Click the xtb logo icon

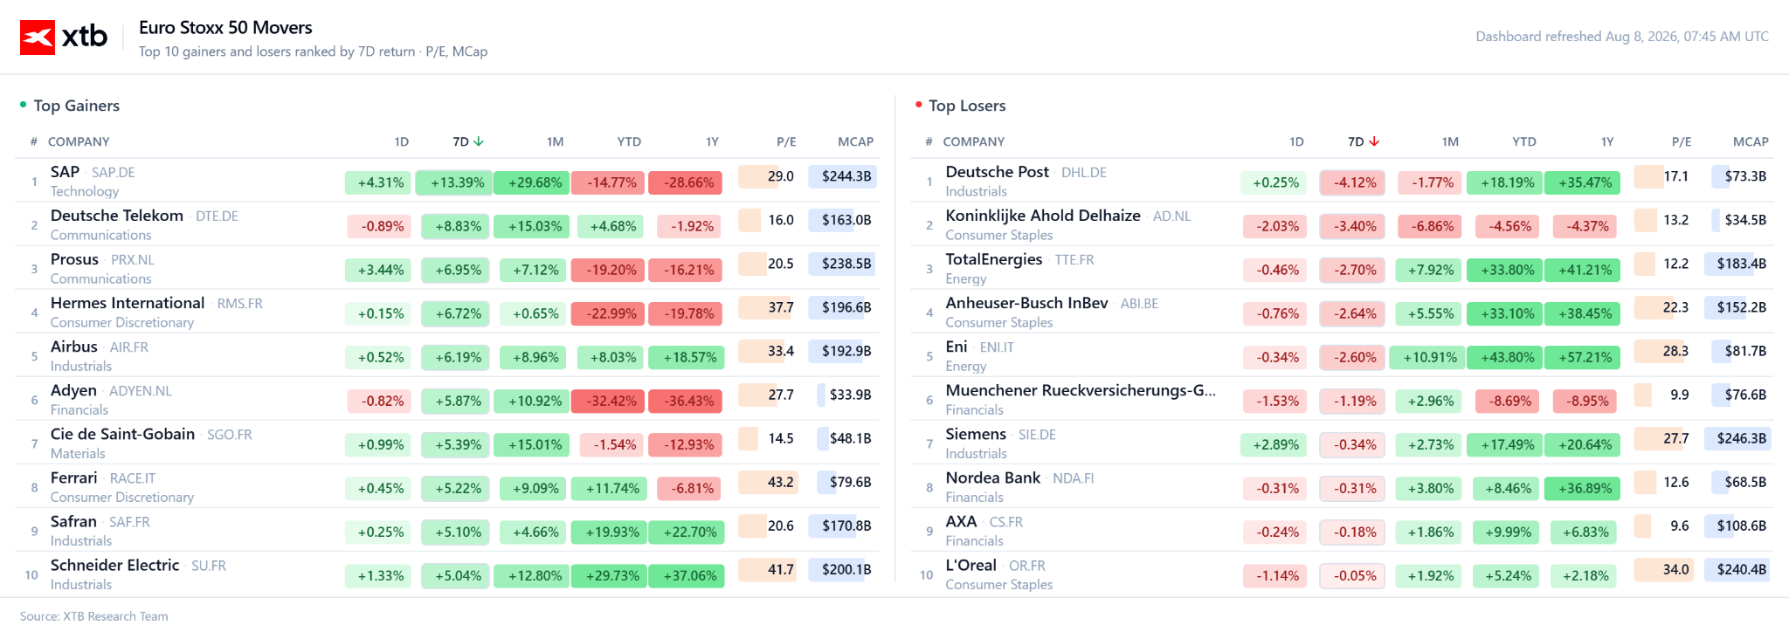point(38,37)
